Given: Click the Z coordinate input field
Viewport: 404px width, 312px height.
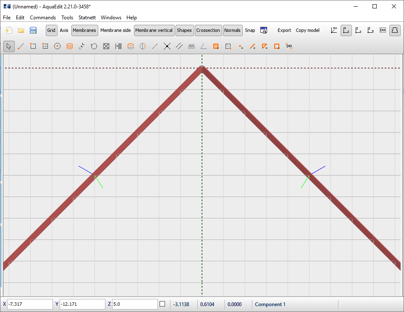Looking at the screenshot, I should tap(135, 304).
